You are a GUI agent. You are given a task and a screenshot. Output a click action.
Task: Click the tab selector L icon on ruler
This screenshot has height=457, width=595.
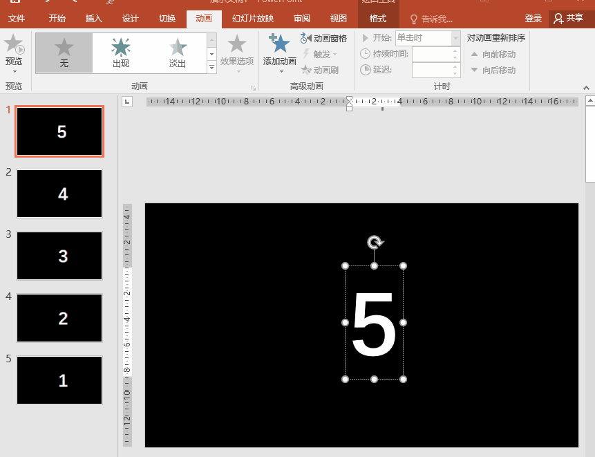tap(127, 102)
